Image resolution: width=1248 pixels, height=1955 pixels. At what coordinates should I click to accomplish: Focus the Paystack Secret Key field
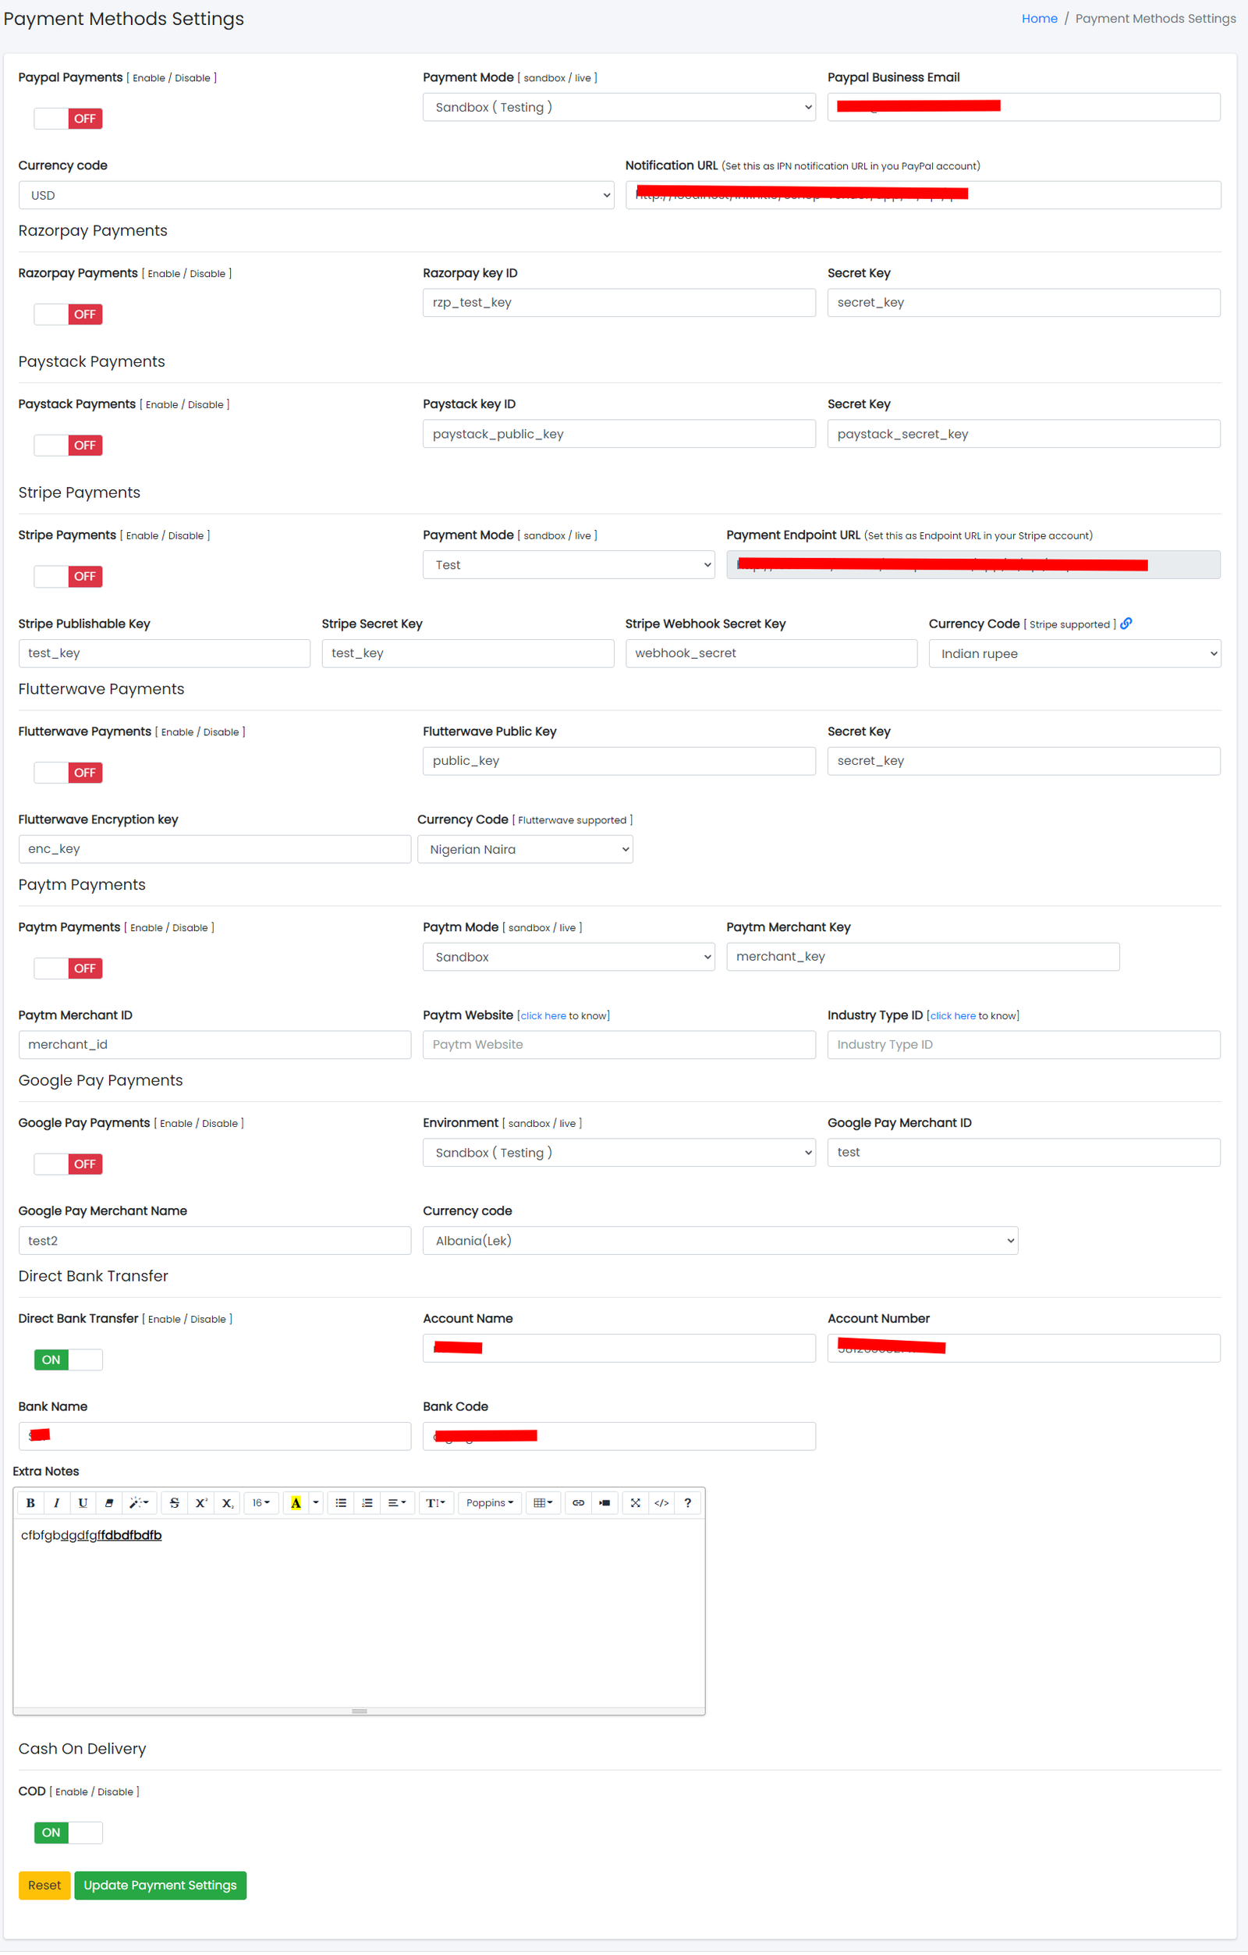[x=1023, y=434]
